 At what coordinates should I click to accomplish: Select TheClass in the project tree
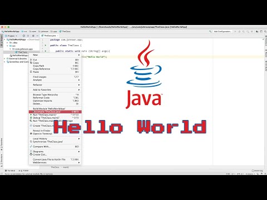click(21, 52)
